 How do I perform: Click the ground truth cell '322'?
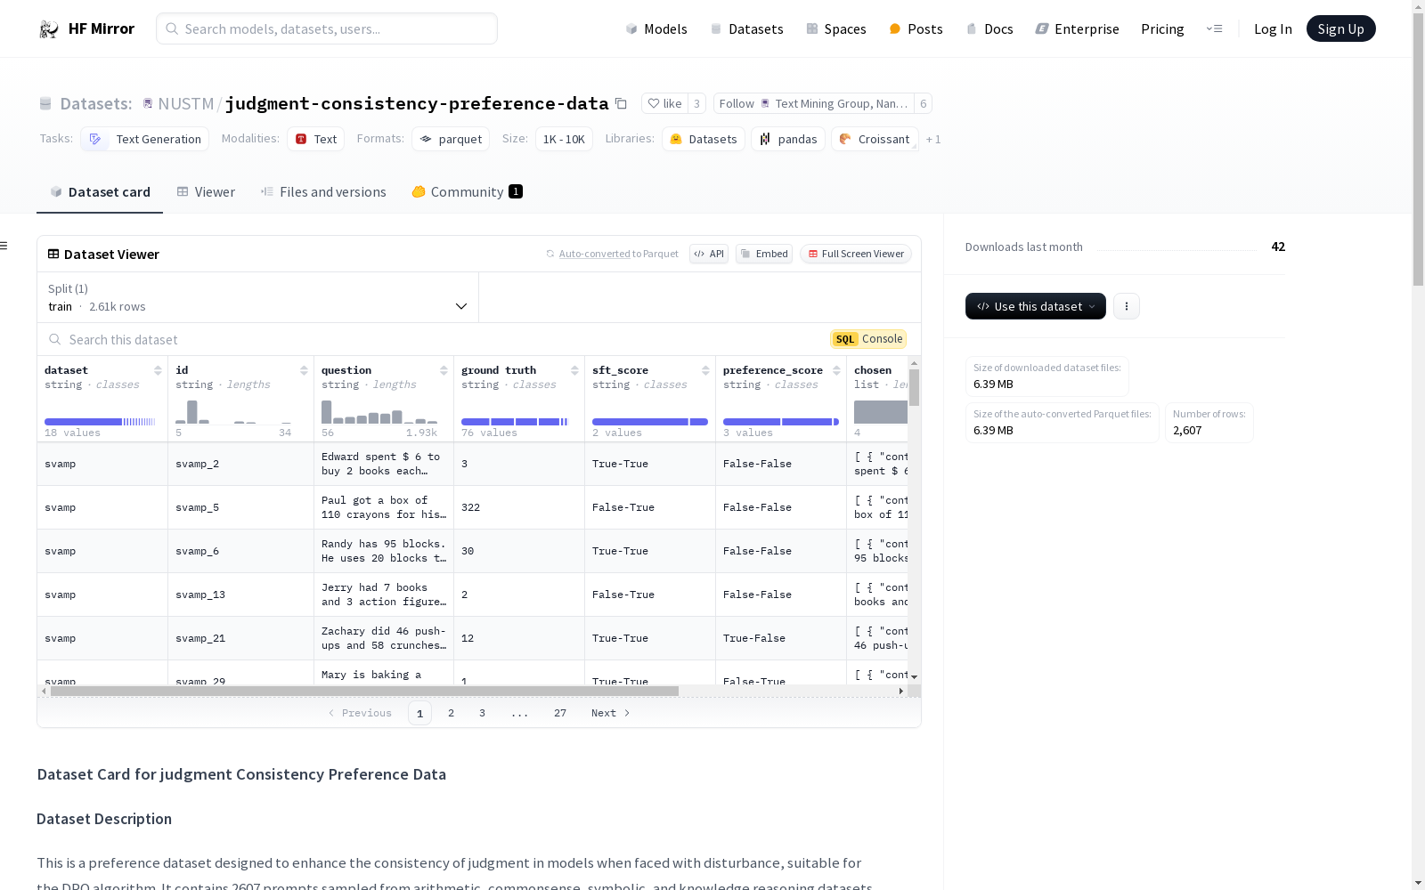point(519,507)
